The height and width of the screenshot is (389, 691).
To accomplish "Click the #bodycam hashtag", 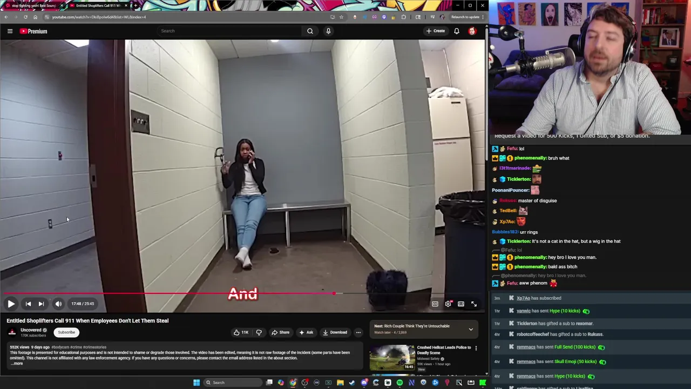I will 60,347.
